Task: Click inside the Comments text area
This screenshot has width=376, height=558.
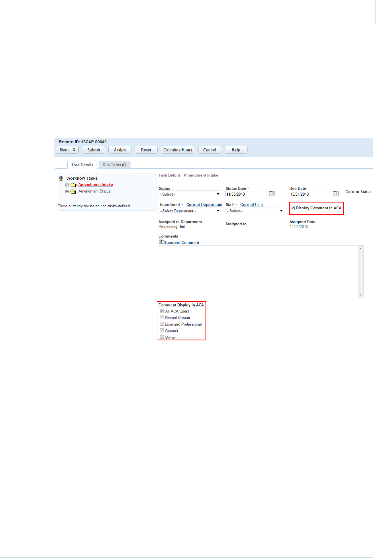Action: tap(258, 271)
